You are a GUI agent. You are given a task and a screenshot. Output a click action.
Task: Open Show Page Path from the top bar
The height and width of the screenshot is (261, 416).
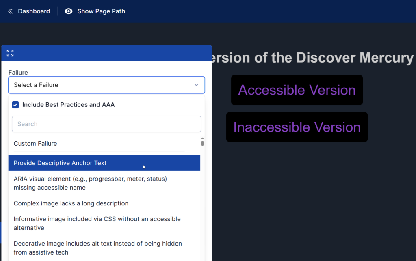[x=101, y=11]
